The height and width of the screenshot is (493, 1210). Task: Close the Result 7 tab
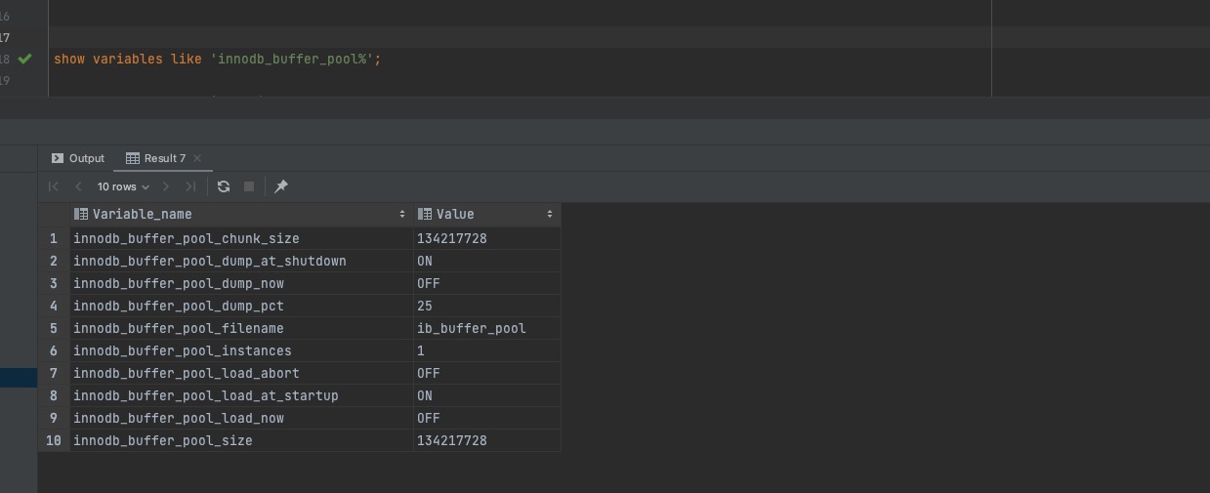click(197, 158)
